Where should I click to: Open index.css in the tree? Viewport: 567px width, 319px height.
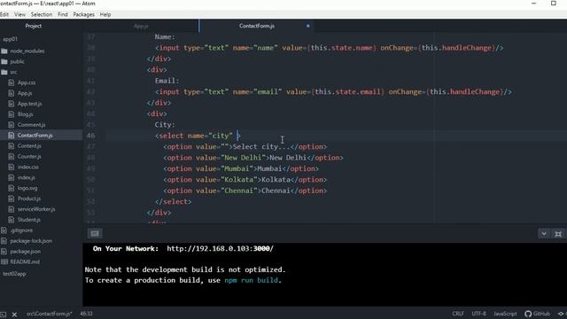(x=27, y=167)
